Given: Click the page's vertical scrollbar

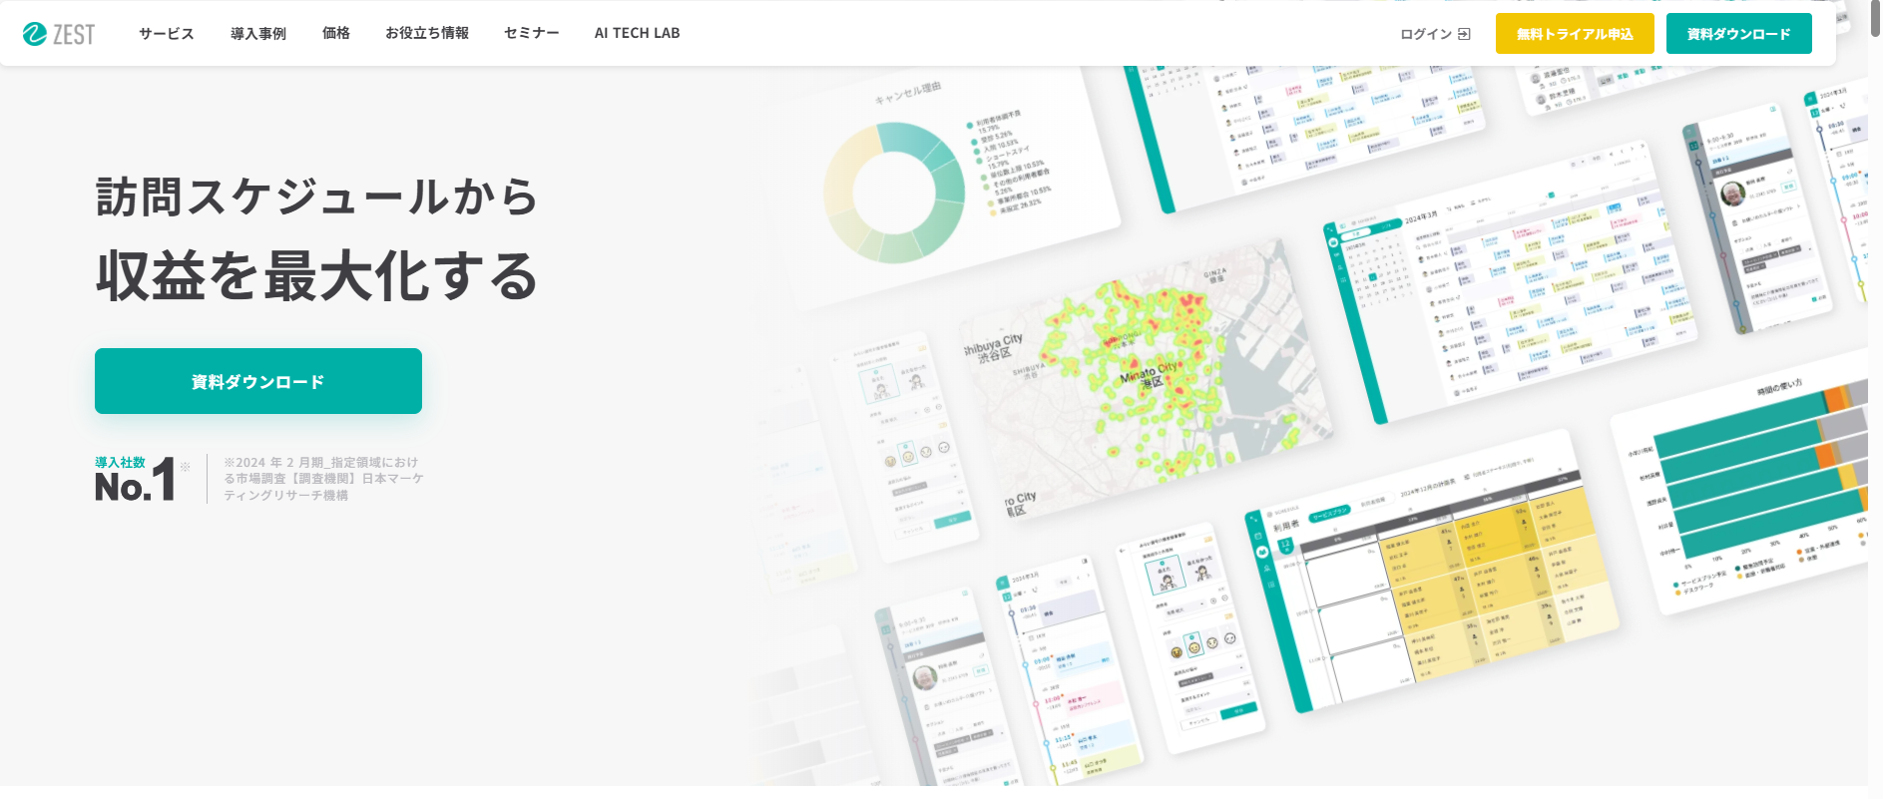Looking at the screenshot, I should pos(1875,399).
